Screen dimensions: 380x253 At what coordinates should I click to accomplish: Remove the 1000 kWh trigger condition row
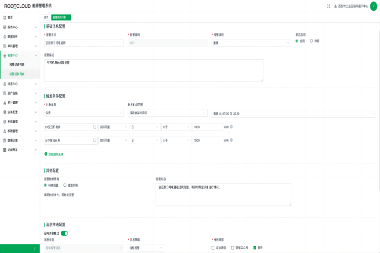232,127
